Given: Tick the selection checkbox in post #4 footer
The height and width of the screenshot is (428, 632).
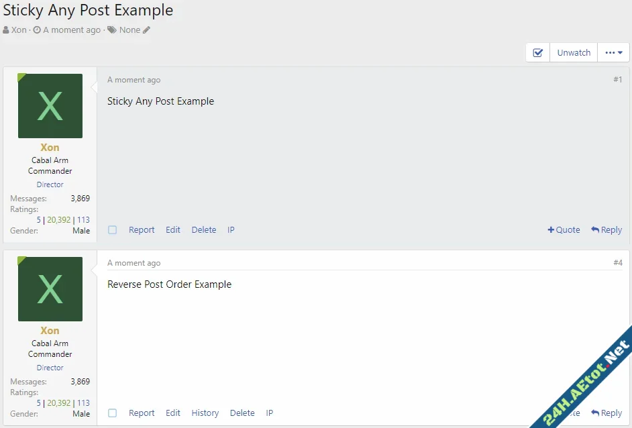Looking at the screenshot, I should tap(112, 413).
